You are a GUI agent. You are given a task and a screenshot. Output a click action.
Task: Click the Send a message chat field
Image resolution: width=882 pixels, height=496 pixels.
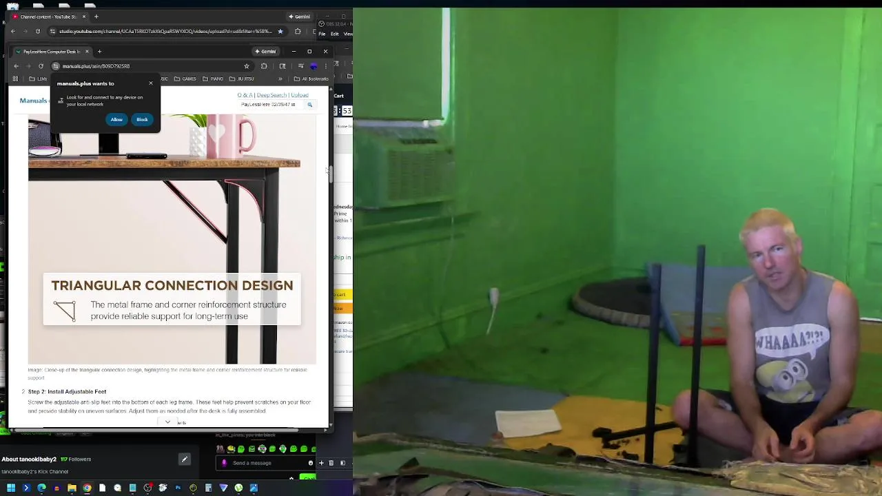click(x=265, y=463)
